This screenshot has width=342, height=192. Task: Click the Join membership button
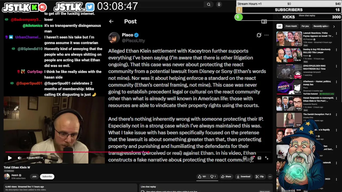click(x=34, y=177)
